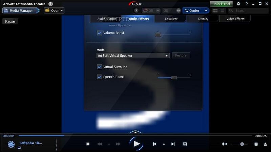
Task: Expand the Smart Off dropdown
Action: click(x=158, y=10)
